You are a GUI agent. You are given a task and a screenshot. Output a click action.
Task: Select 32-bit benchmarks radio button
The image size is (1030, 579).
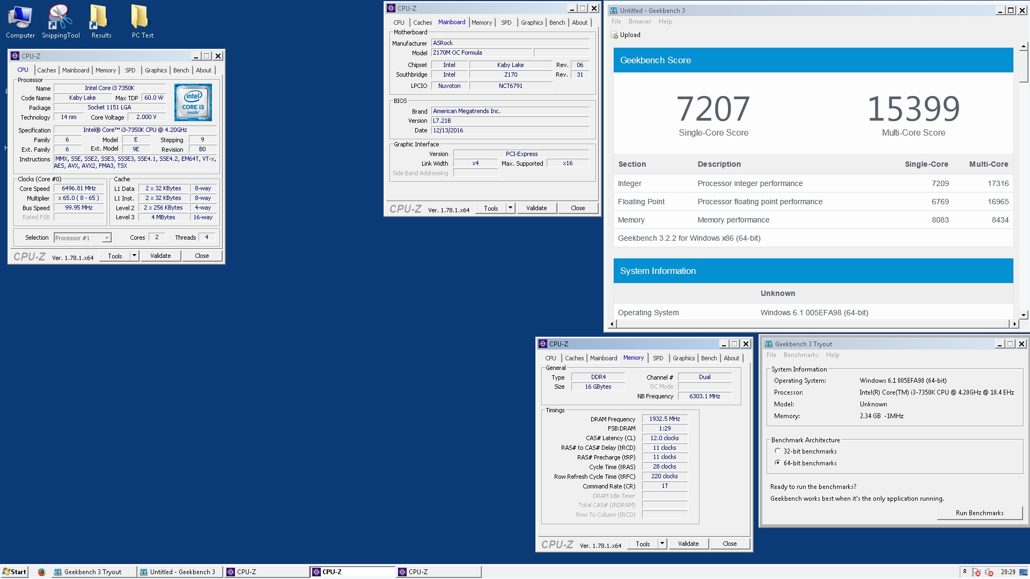coord(777,451)
